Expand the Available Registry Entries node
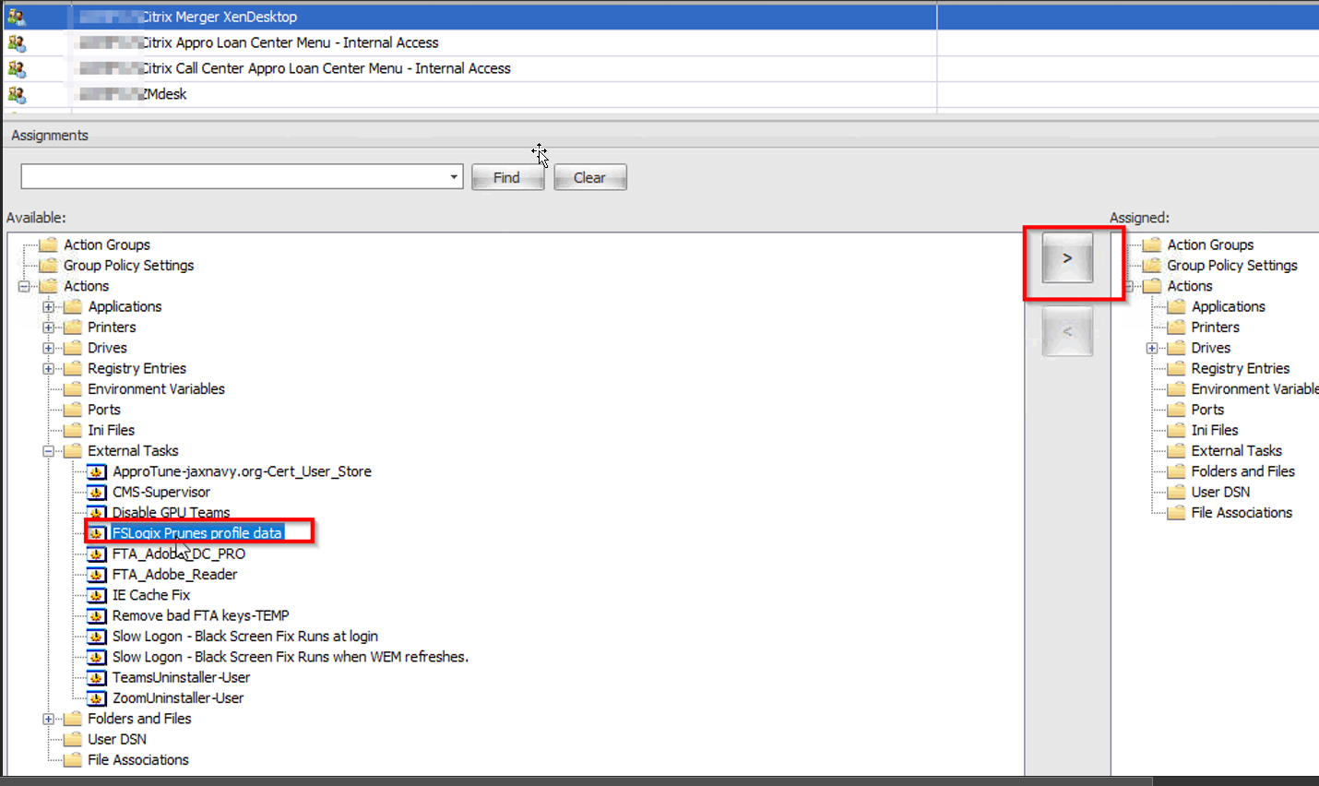Viewport: 1319px width, 786px height. (x=49, y=368)
